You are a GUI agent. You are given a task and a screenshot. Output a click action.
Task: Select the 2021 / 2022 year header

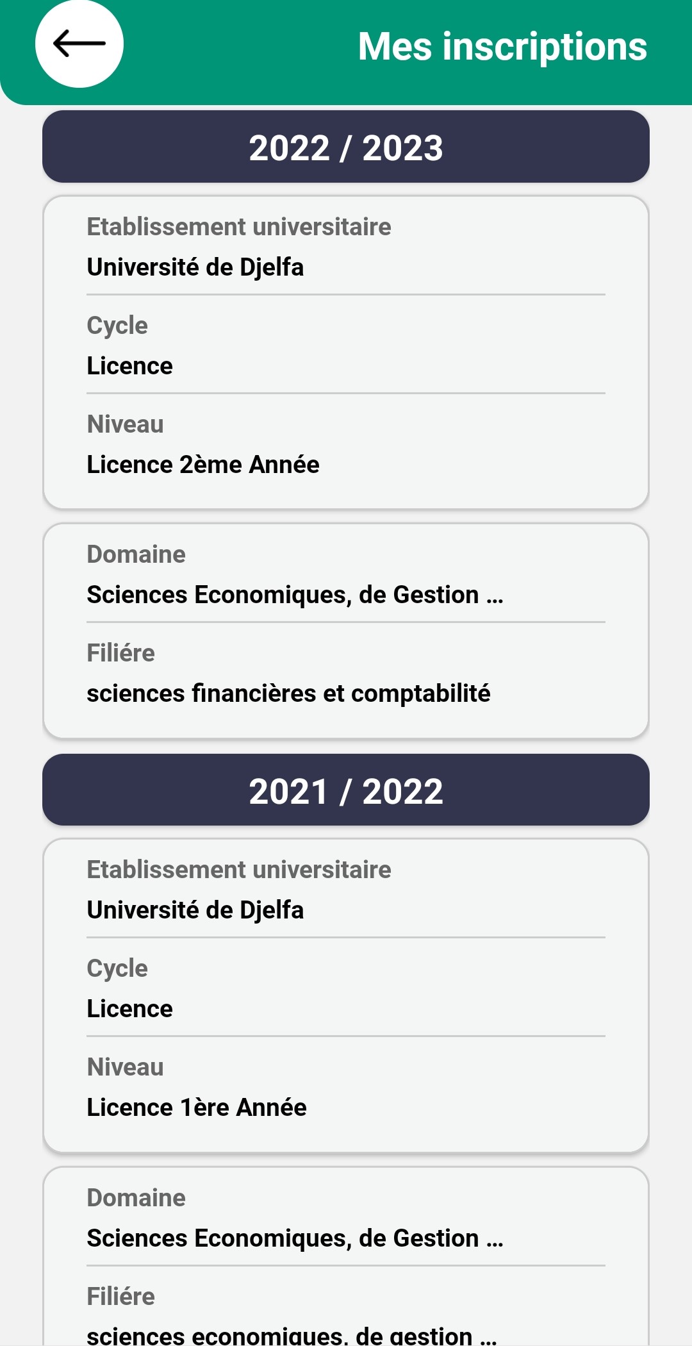(x=346, y=790)
